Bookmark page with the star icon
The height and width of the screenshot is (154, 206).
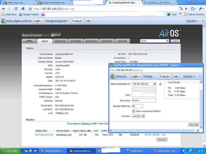[x=30, y=9]
